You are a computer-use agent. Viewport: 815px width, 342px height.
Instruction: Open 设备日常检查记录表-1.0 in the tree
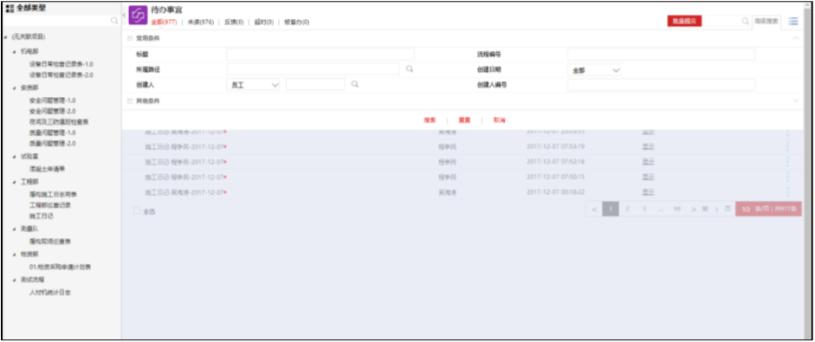(61, 64)
